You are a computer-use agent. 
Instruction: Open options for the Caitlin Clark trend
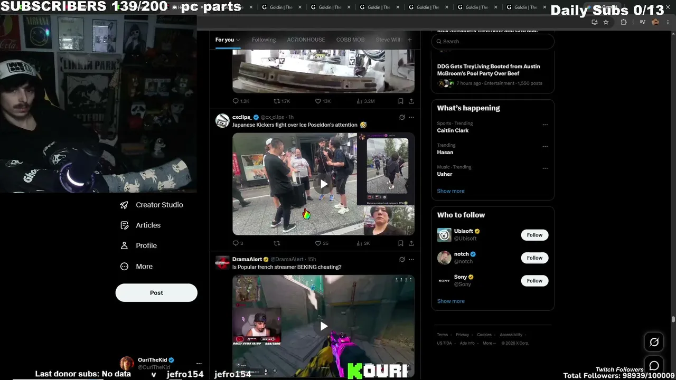click(545, 125)
